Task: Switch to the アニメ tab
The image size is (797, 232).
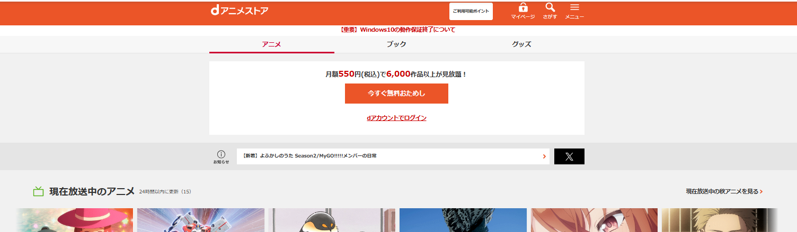Action: click(x=271, y=44)
